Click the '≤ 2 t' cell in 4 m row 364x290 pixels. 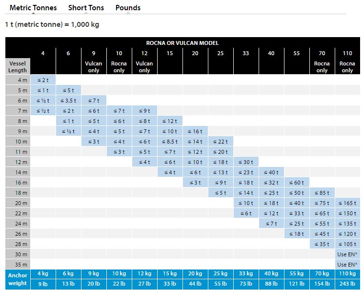click(43, 80)
